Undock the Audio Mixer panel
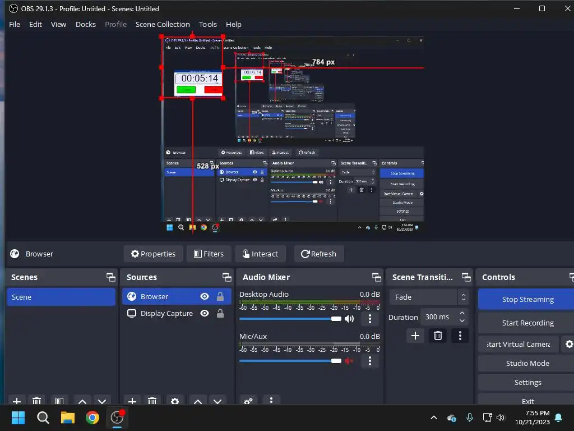This screenshot has height=431, width=574. [x=376, y=277]
